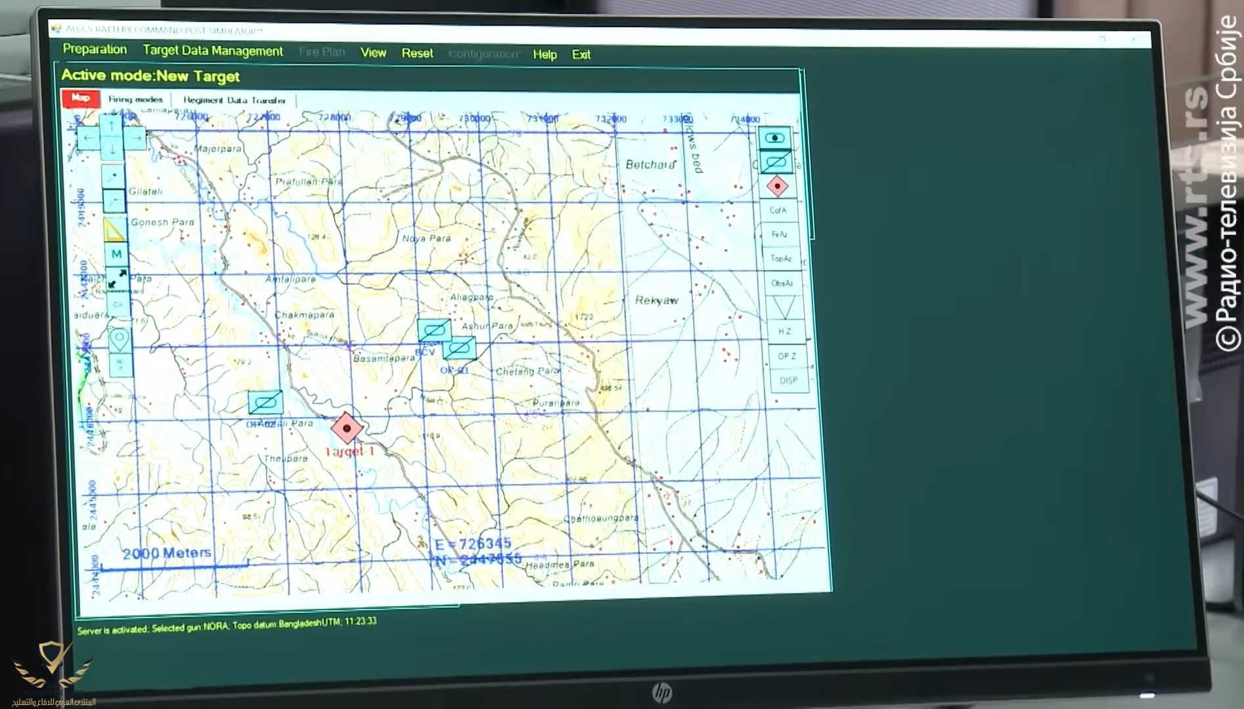Click the Betchara place label on map
Viewport: 1244px width, 709px height.
(x=650, y=164)
